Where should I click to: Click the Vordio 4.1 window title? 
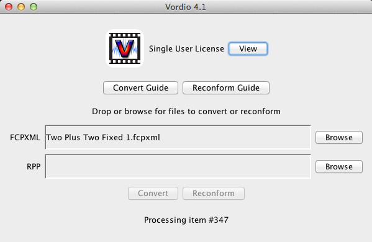[186, 7]
